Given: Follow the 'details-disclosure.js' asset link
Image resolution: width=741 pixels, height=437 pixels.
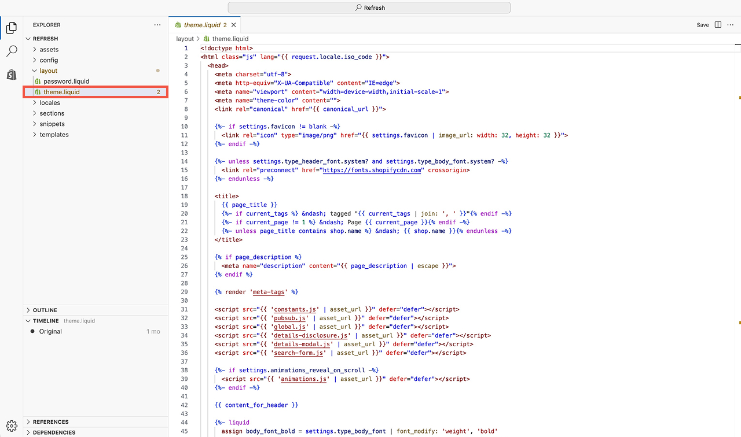Looking at the screenshot, I should point(312,335).
